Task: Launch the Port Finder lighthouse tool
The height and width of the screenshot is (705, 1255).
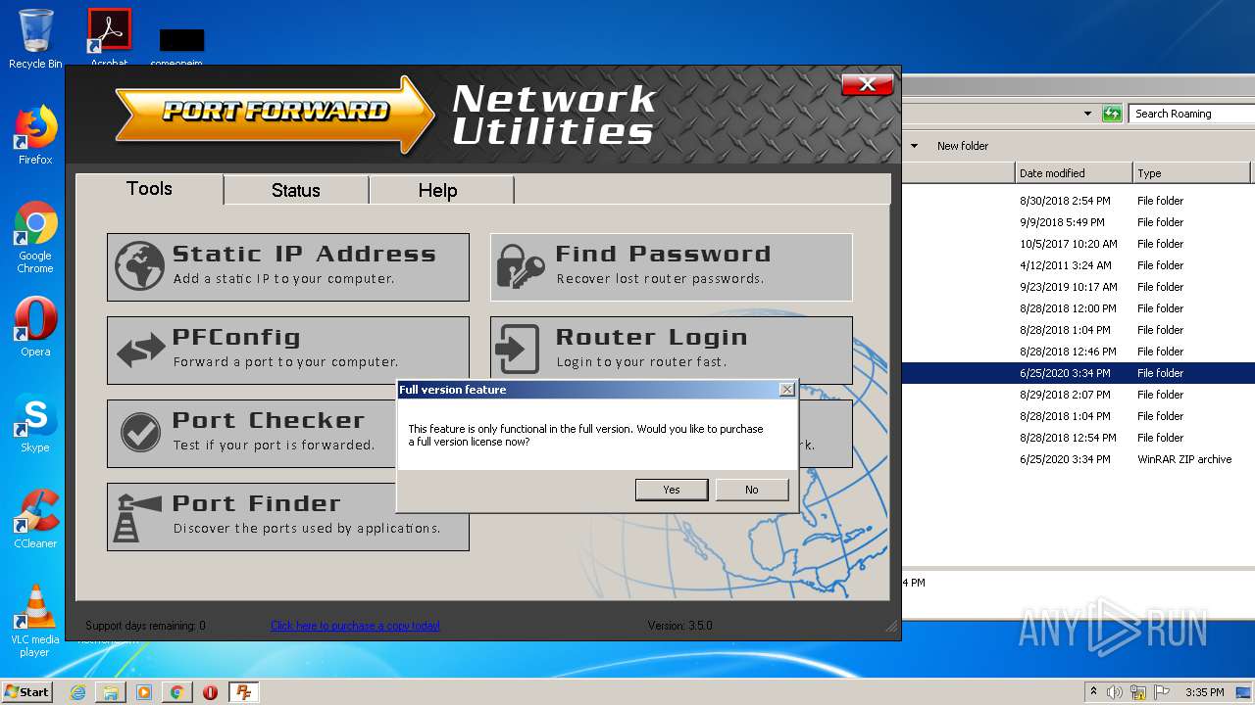Action: point(287,516)
